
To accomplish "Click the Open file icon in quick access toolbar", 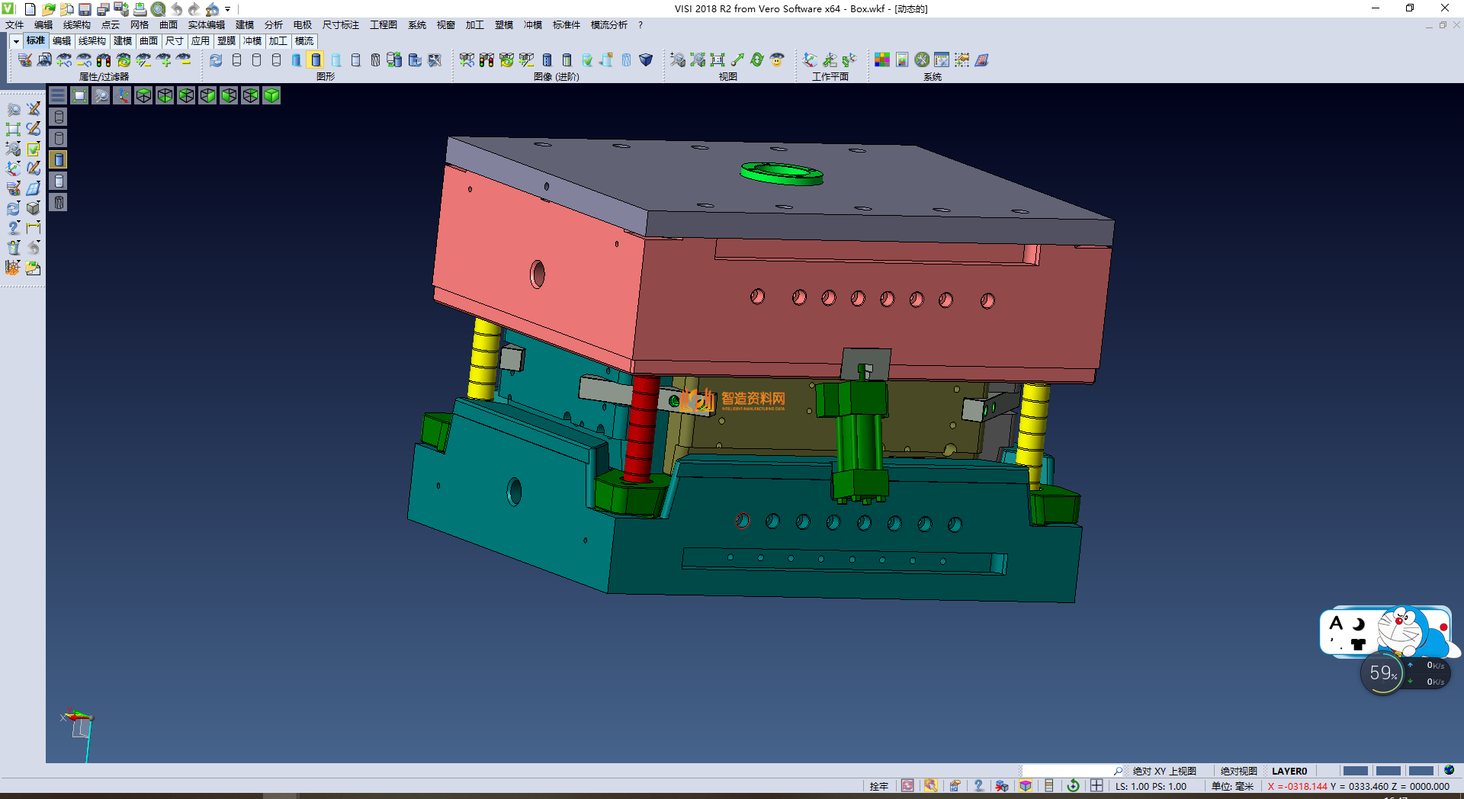I will [48, 9].
